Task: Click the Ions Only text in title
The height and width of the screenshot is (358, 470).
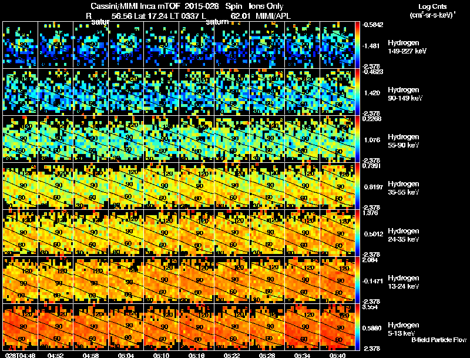Action: 266,6
